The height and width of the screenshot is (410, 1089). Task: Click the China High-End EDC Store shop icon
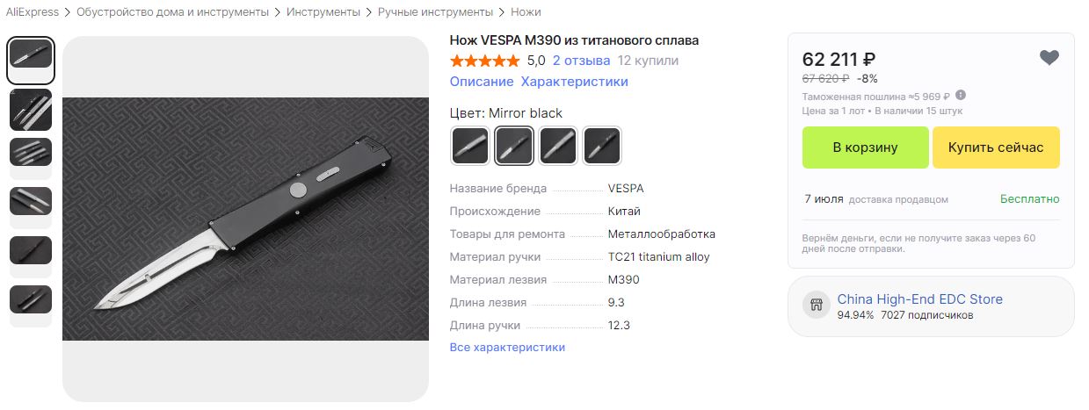(816, 306)
